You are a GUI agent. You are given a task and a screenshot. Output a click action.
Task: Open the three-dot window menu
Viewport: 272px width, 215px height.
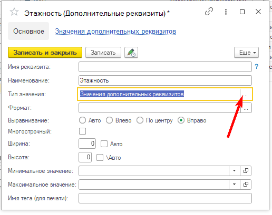[x=226, y=12]
